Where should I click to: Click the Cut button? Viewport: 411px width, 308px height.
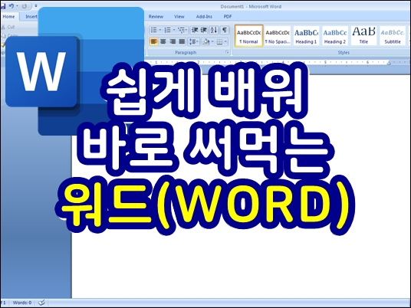click(8, 27)
